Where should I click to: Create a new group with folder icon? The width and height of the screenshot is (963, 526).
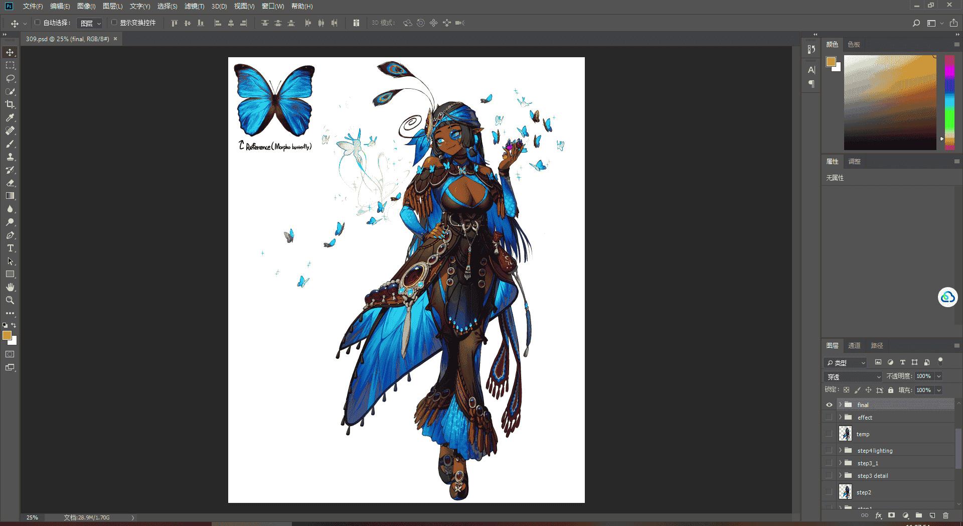coord(919,515)
